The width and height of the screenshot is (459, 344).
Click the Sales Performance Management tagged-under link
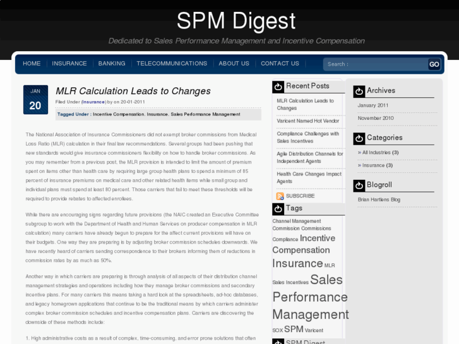click(205, 114)
